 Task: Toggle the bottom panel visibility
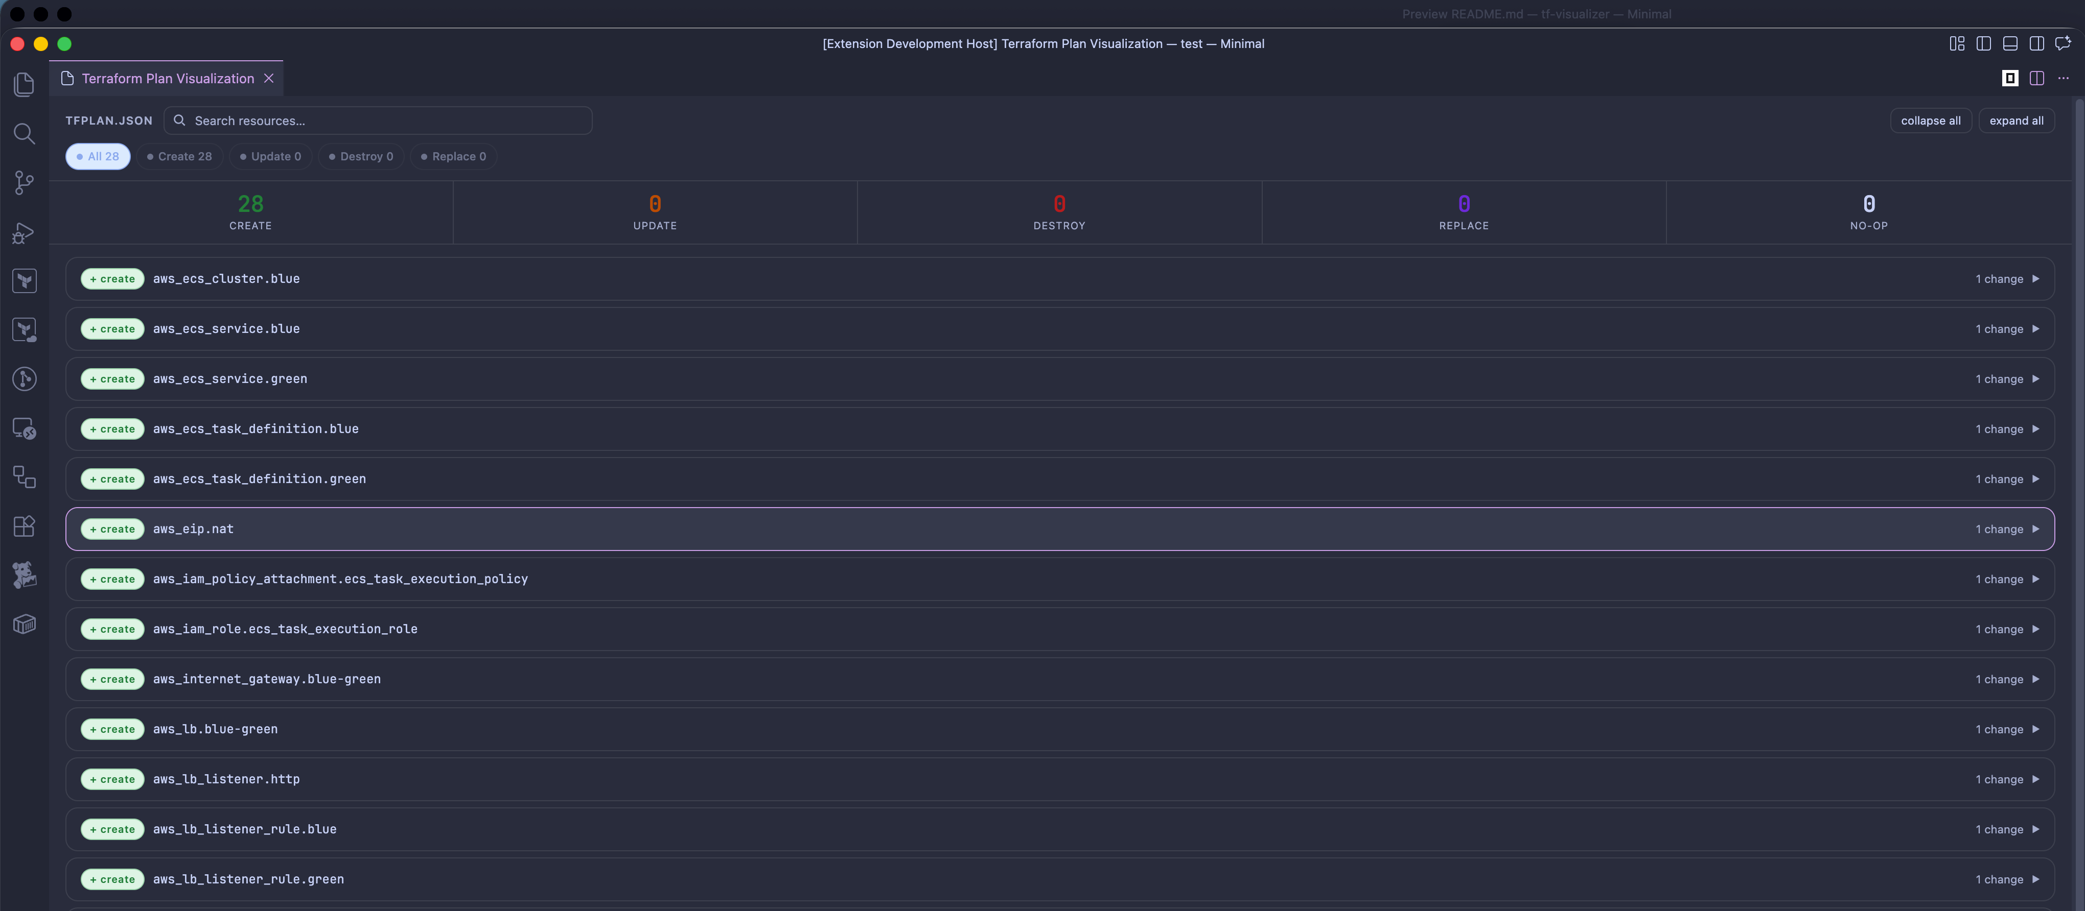(x=2010, y=44)
